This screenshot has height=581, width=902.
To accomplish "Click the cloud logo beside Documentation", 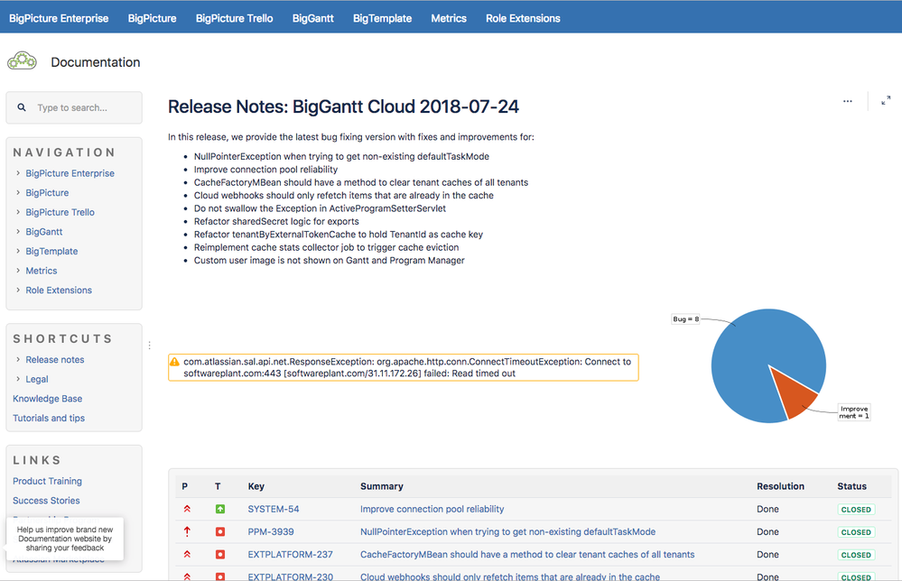I will pos(22,61).
